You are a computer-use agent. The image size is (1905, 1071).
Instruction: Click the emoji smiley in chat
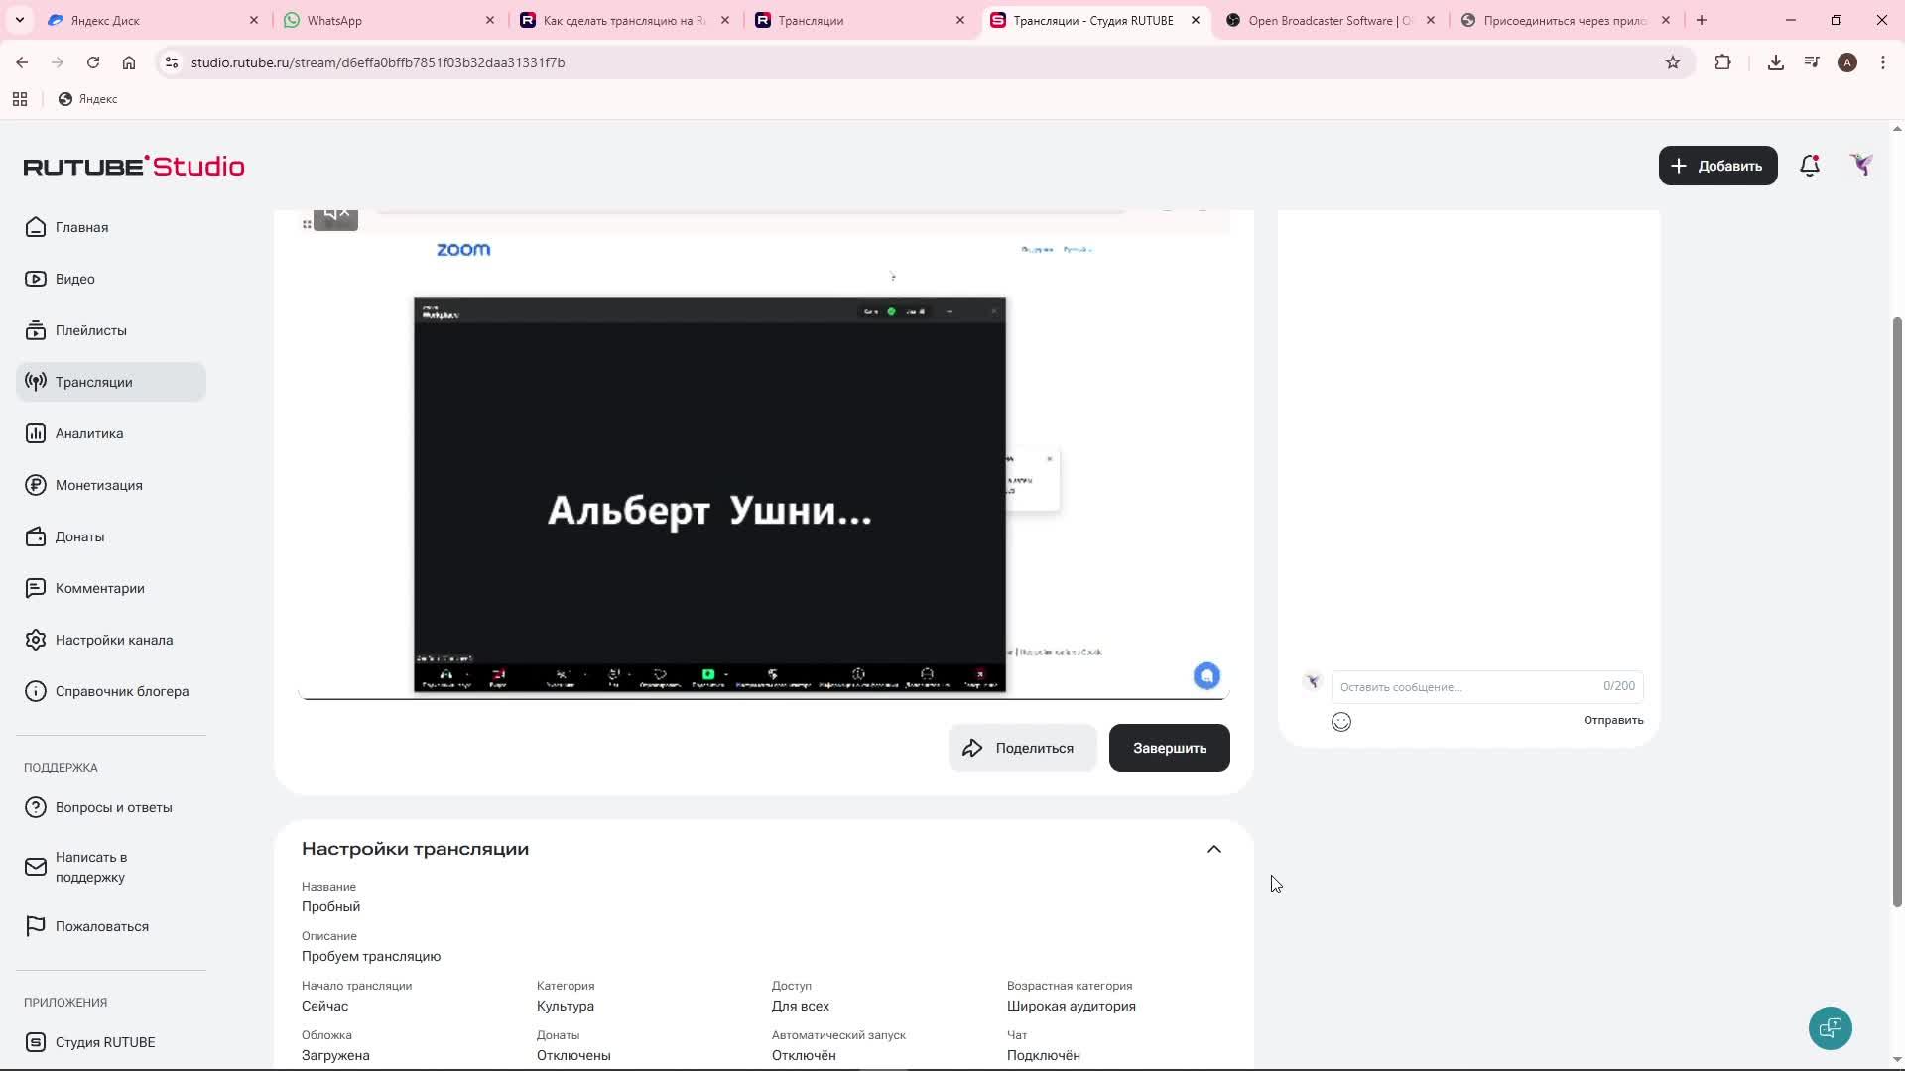[x=1341, y=722]
